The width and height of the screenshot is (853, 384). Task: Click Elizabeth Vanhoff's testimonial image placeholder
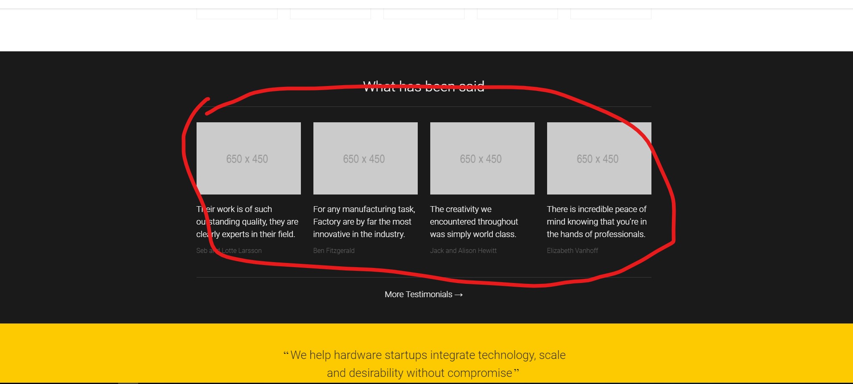point(599,158)
